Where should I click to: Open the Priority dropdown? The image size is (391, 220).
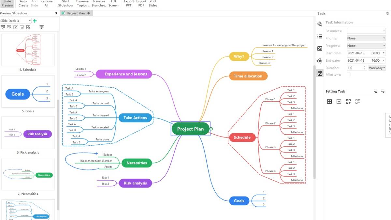point(366,38)
